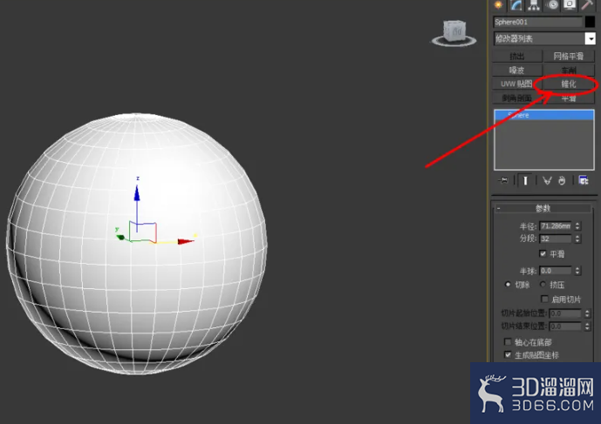Click the 噪波 modifier button
This screenshot has width=601, height=424.
pyautogui.click(x=517, y=71)
